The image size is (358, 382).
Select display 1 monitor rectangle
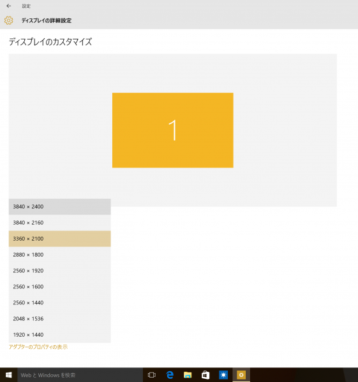(x=173, y=130)
